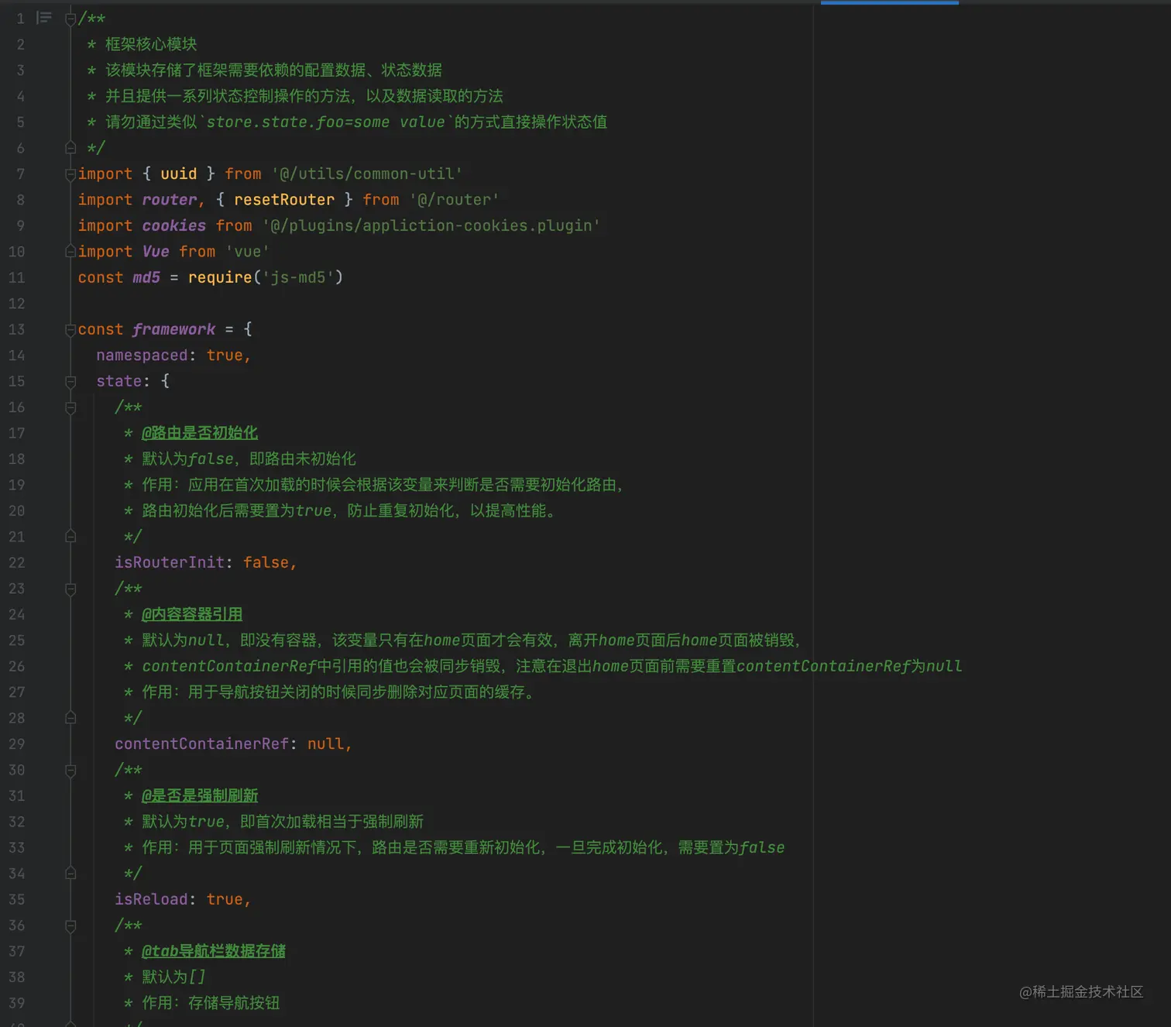Click the 'state' property key
The height and width of the screenshot is (1027, 1171).
point(119,381)
